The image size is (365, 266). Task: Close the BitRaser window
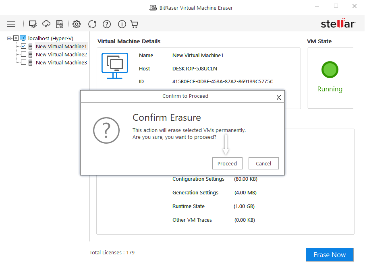355,6
